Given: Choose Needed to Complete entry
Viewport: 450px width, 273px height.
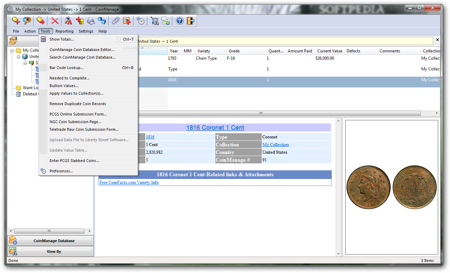Looking at the screenshot, I should point(88,78).
